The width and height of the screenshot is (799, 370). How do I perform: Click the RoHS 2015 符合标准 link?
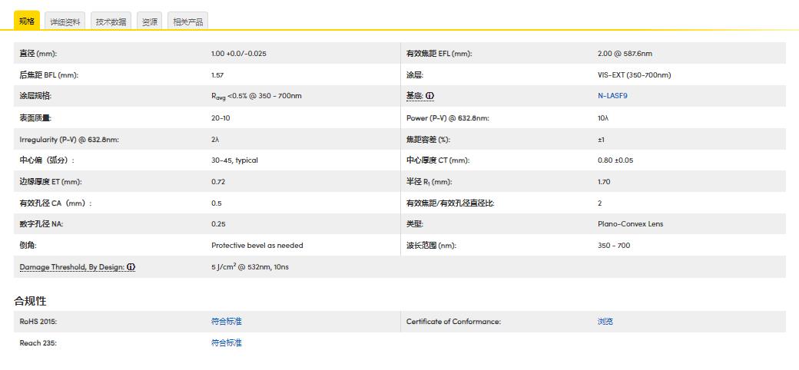226,322
